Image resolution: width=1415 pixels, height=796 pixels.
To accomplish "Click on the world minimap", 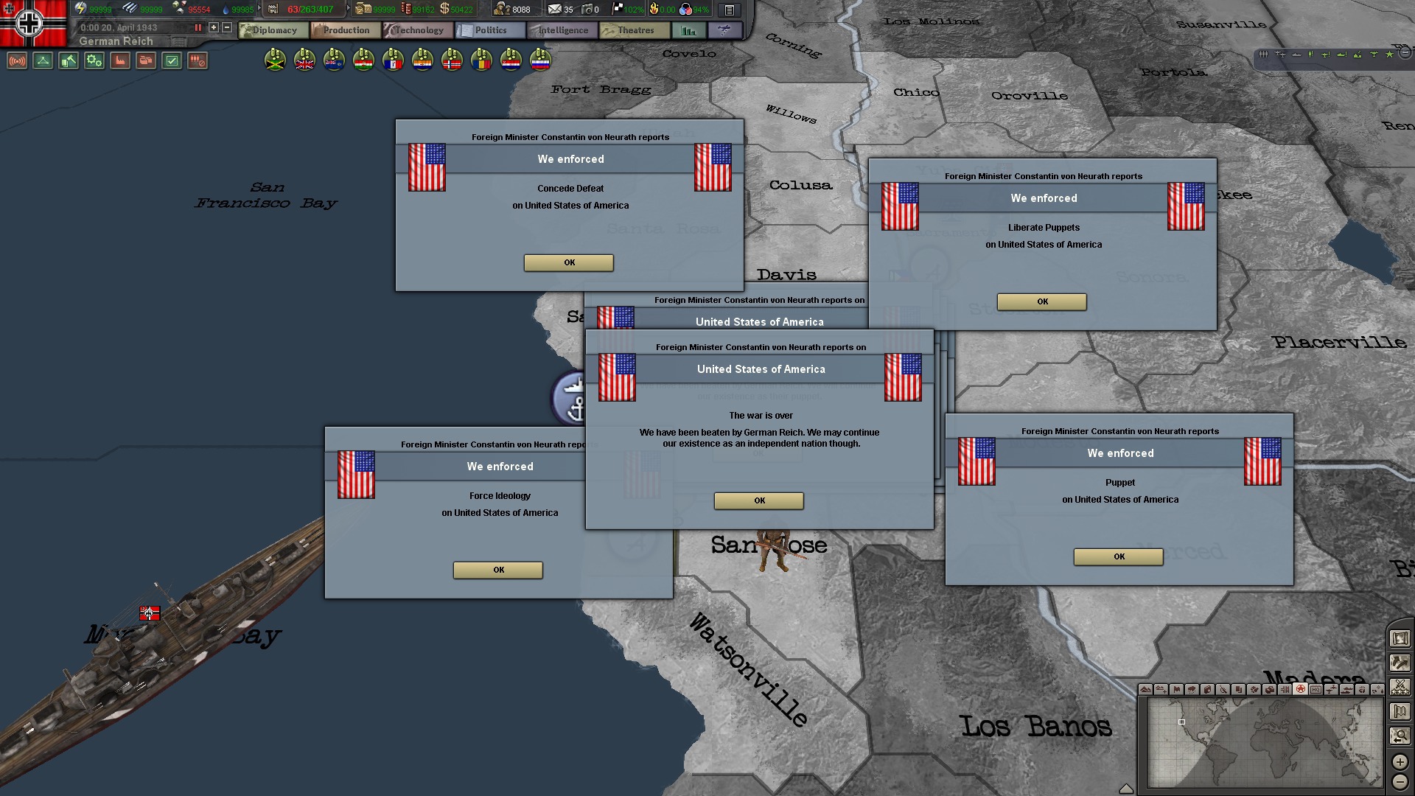I will [x=1264, y=743].
